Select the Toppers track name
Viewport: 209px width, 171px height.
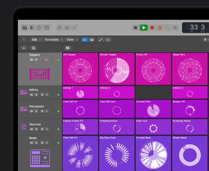click(x=35, y=55)
